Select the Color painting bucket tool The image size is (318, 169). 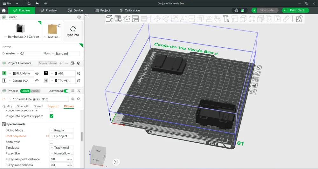[218, 19]
